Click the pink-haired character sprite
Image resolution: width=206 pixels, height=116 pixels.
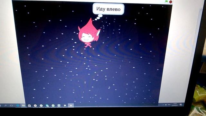click(x=89, y=33)
